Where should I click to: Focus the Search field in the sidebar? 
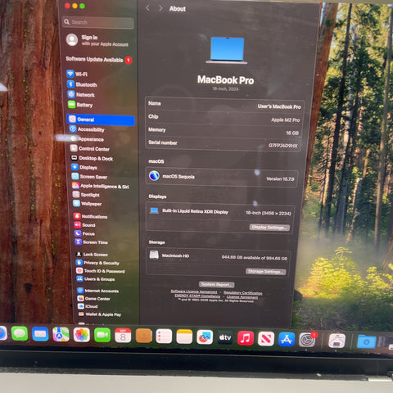98,22
